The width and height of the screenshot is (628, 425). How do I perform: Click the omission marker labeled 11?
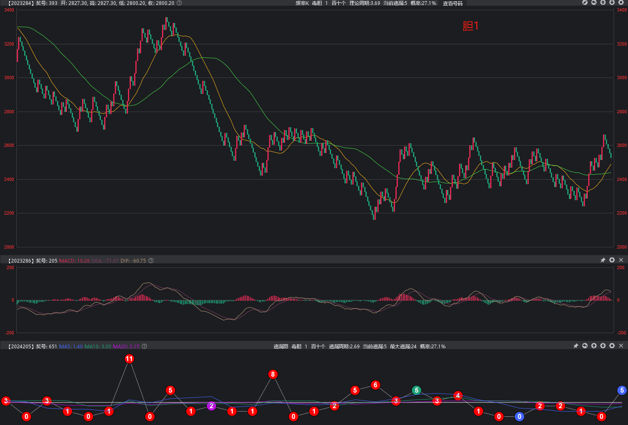[129, 359]
